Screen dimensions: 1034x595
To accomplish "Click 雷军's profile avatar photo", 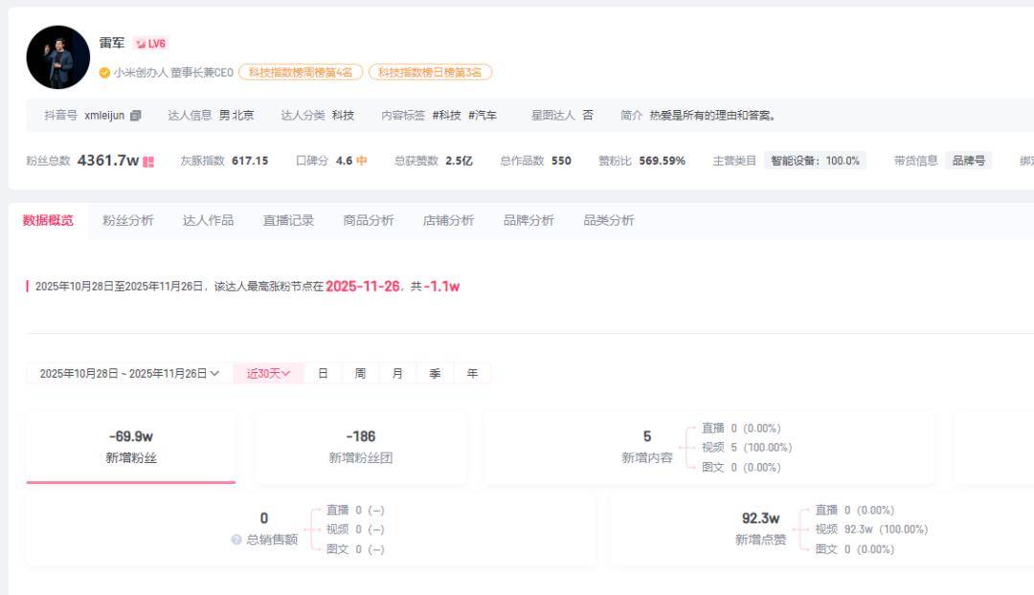I will [x=55, y=56].
